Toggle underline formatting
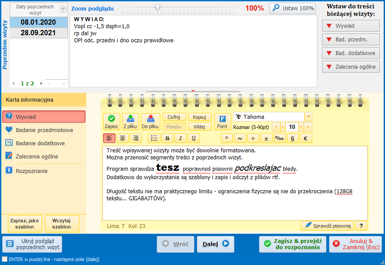Screen dimensions: 385x265 point(194,138)
